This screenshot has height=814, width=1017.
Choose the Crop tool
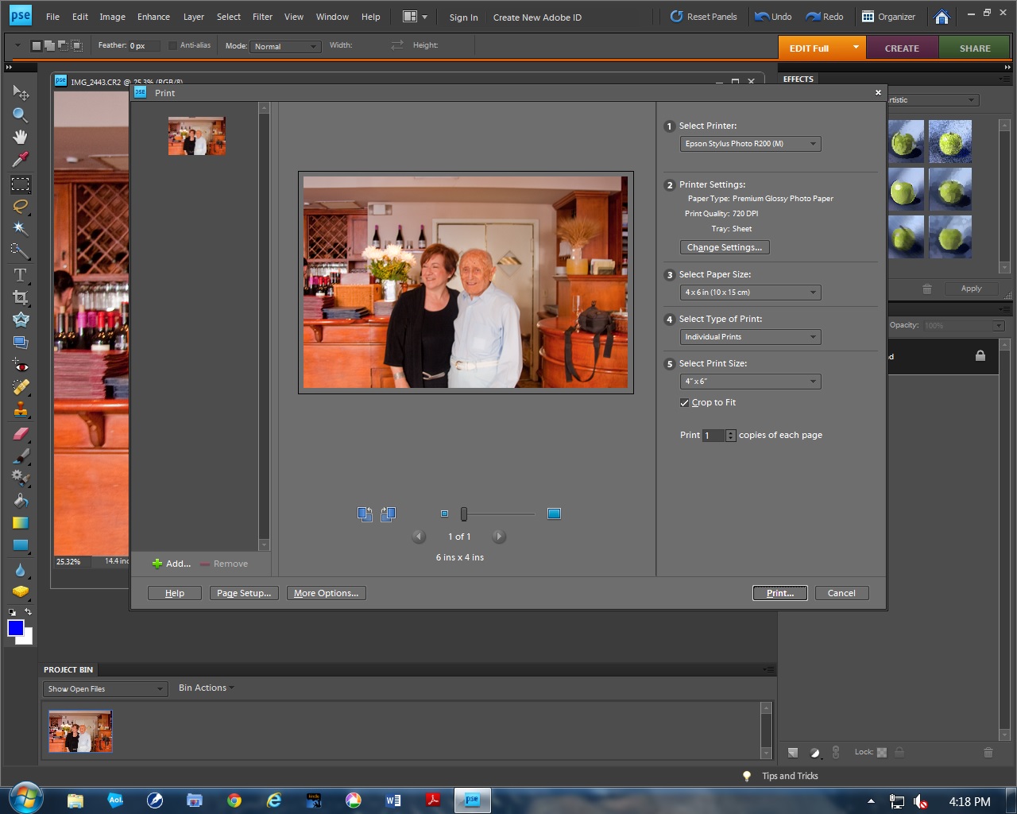[20, 297]
